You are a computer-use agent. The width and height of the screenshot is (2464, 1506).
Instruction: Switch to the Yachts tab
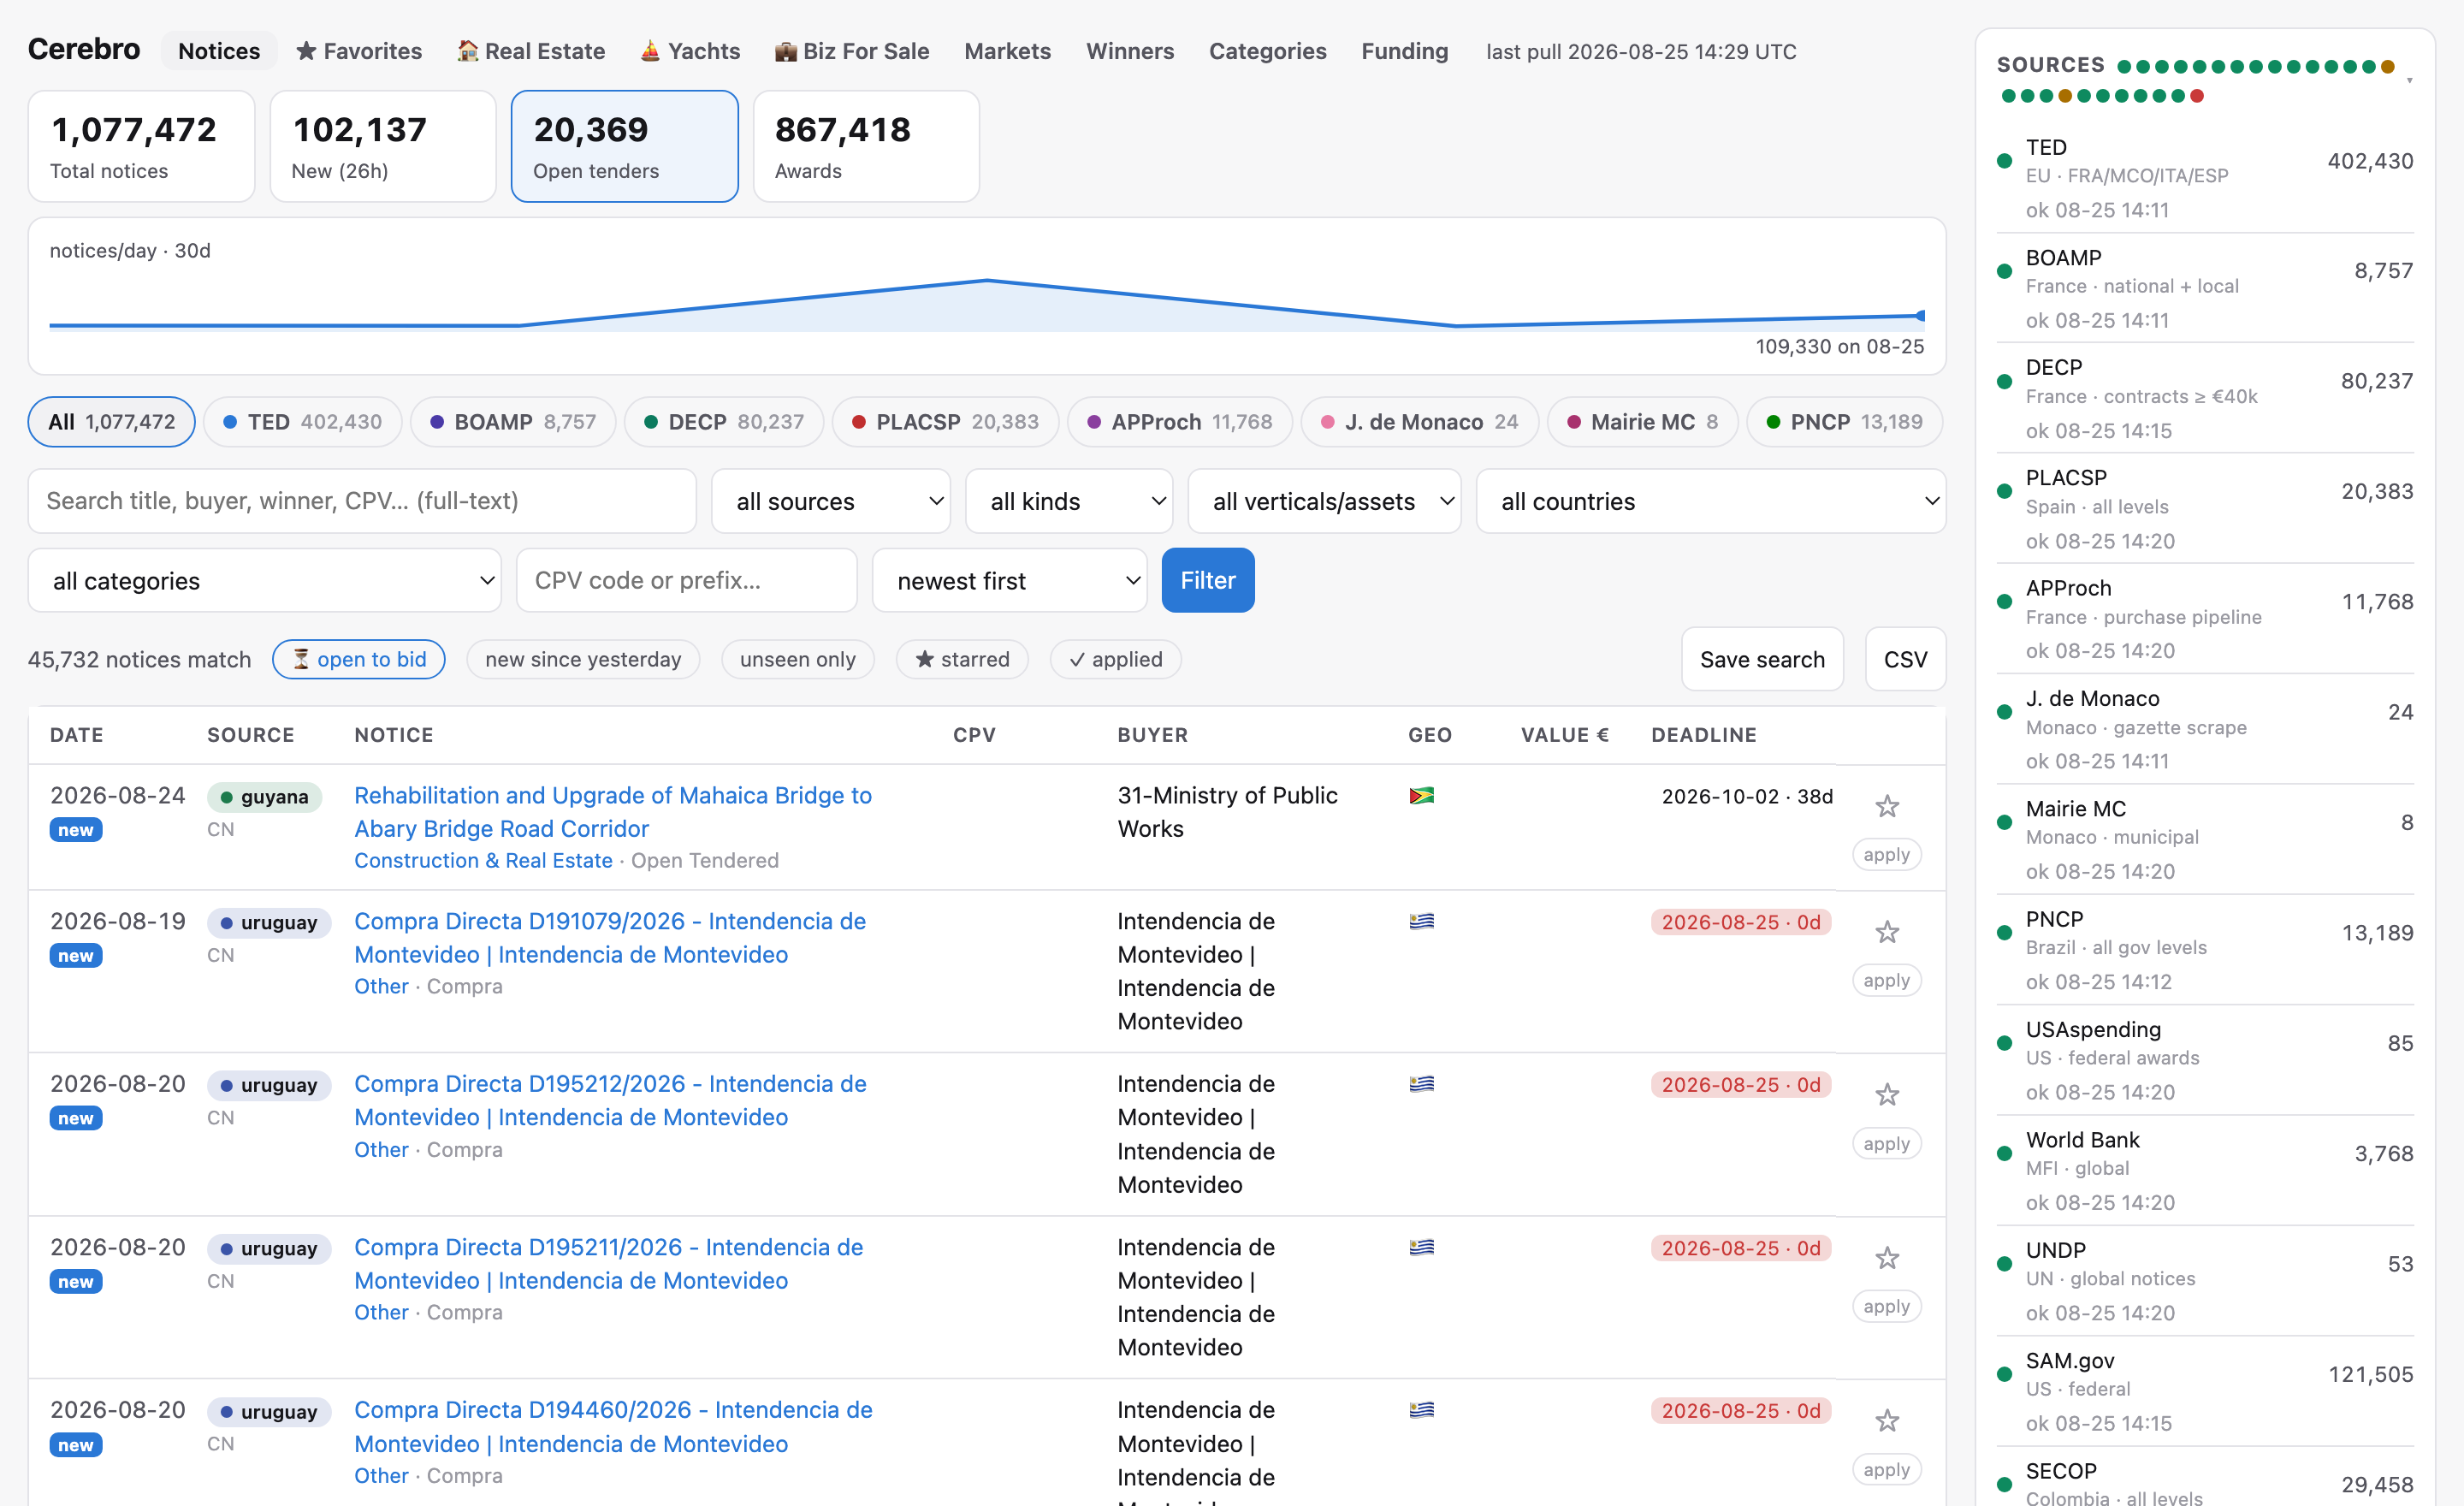(x=690, y=51)
